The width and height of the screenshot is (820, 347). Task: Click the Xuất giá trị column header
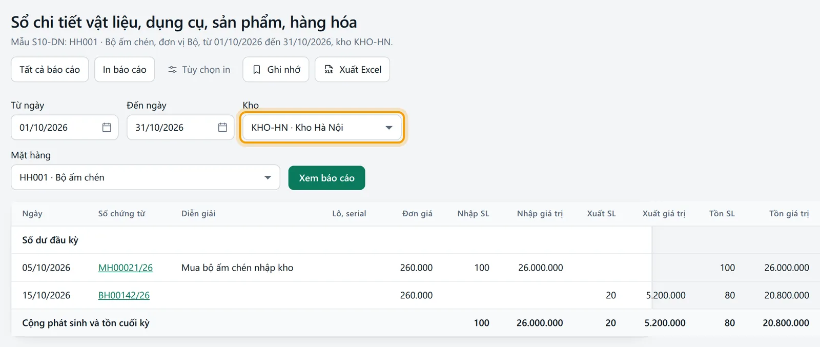point(664,214)
